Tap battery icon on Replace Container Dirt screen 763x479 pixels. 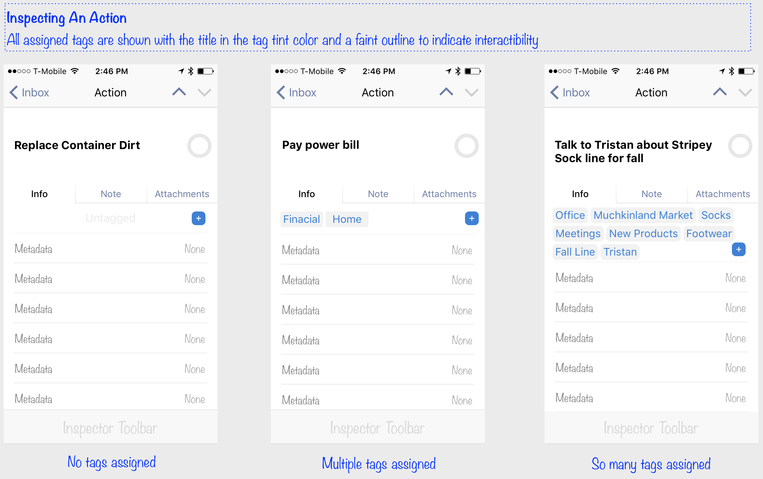205,71
